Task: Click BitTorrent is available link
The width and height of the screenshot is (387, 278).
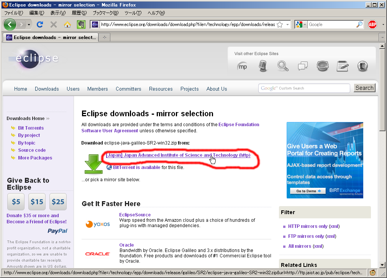Action: [x=137, y=167]
